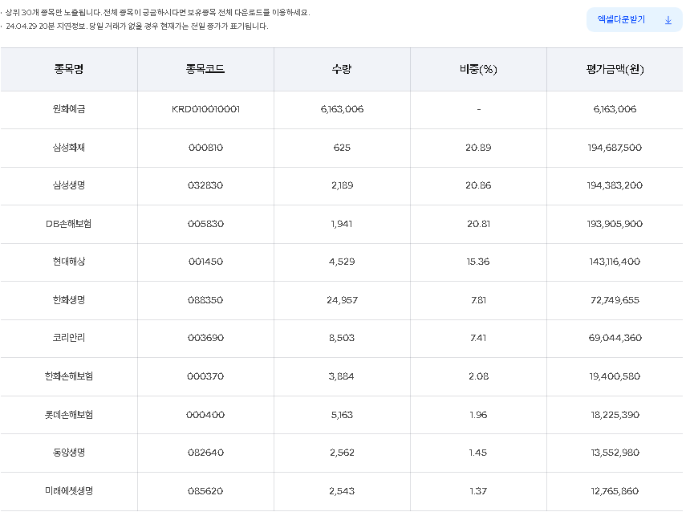Click quantity 3,884 cell
Viewport: 690px width, 516px height.
pos(342,376)
